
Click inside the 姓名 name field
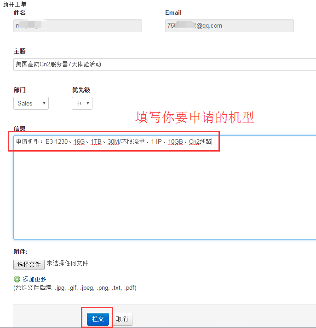[77, 26]
